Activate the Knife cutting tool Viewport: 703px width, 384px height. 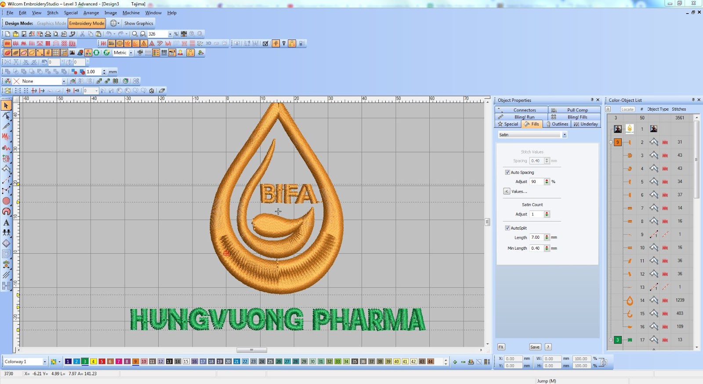click(x=6, y=126)
